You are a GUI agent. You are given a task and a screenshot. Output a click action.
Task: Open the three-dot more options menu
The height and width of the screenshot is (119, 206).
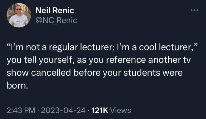194,10
